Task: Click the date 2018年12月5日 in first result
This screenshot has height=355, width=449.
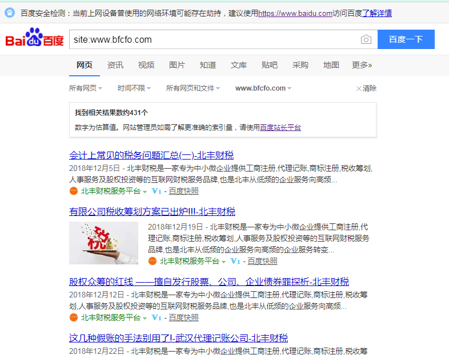Action: 94,168
